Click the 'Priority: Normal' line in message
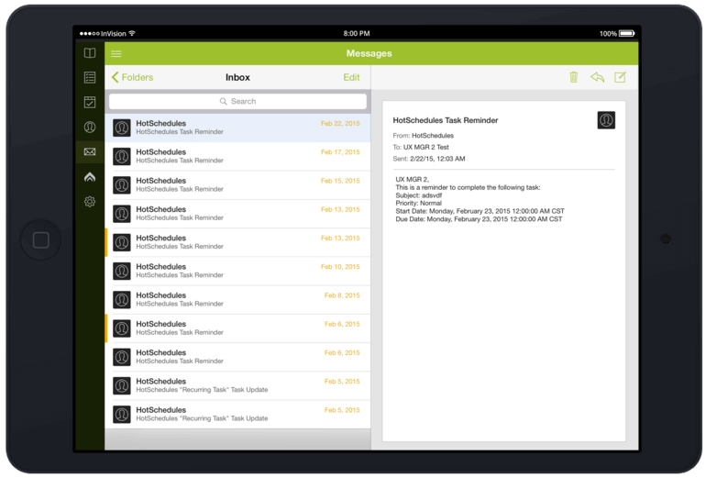This screenshot has width=706, height=478. [419, 203]
